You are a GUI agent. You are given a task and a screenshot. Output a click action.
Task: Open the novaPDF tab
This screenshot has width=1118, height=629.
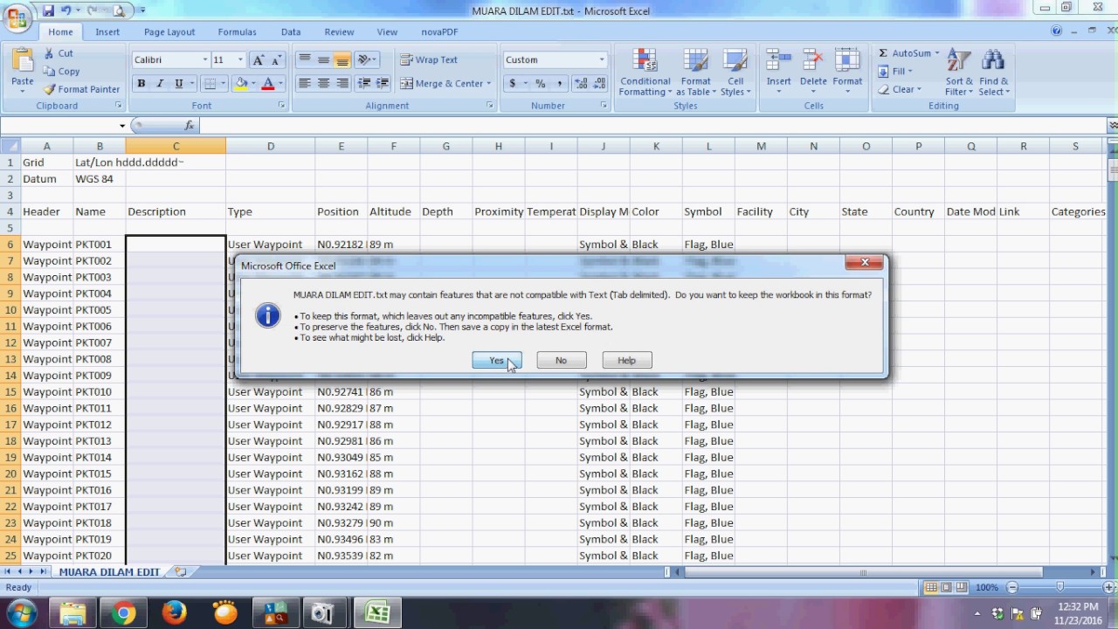tap(439, 31)
